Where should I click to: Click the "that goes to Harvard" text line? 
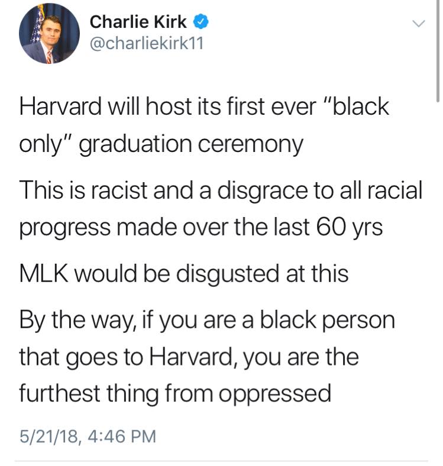(x=189, y=357)
